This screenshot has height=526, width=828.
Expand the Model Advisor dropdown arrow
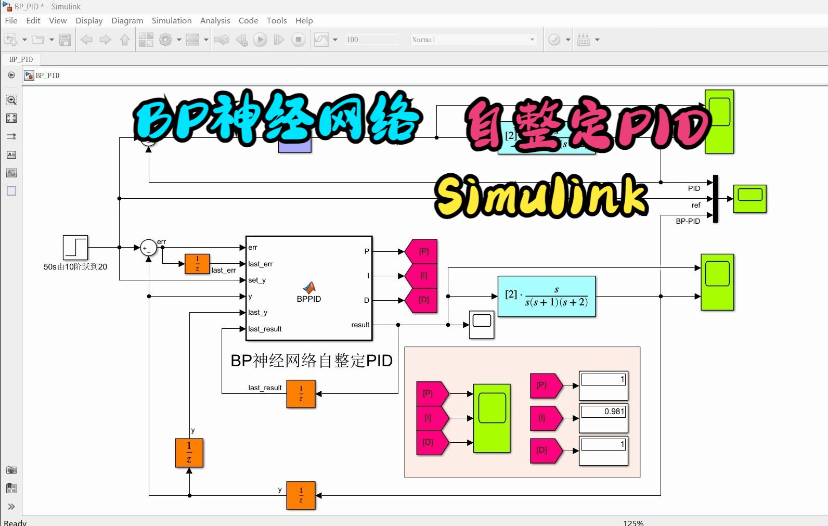[x=568, y=40]
